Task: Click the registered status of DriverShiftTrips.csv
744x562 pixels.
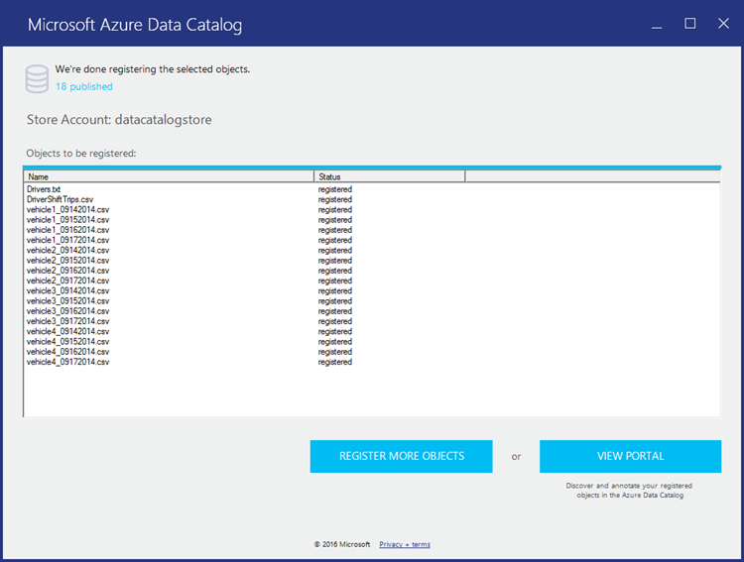Action: click(x=335, y=199)
